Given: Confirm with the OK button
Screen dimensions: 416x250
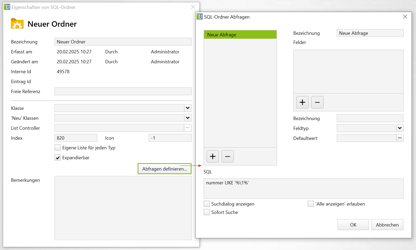Looking at the screenshot, I should coord(353,225).
